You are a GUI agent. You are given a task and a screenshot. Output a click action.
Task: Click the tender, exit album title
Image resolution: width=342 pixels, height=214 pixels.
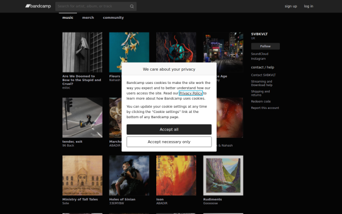click(72, 142)
